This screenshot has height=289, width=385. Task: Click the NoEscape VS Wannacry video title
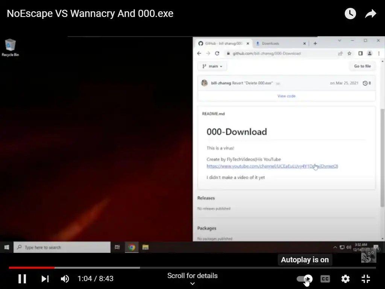[x=90, y=14]
